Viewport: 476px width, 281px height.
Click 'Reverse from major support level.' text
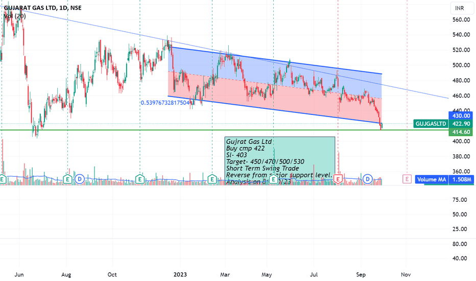click(279, 175)
